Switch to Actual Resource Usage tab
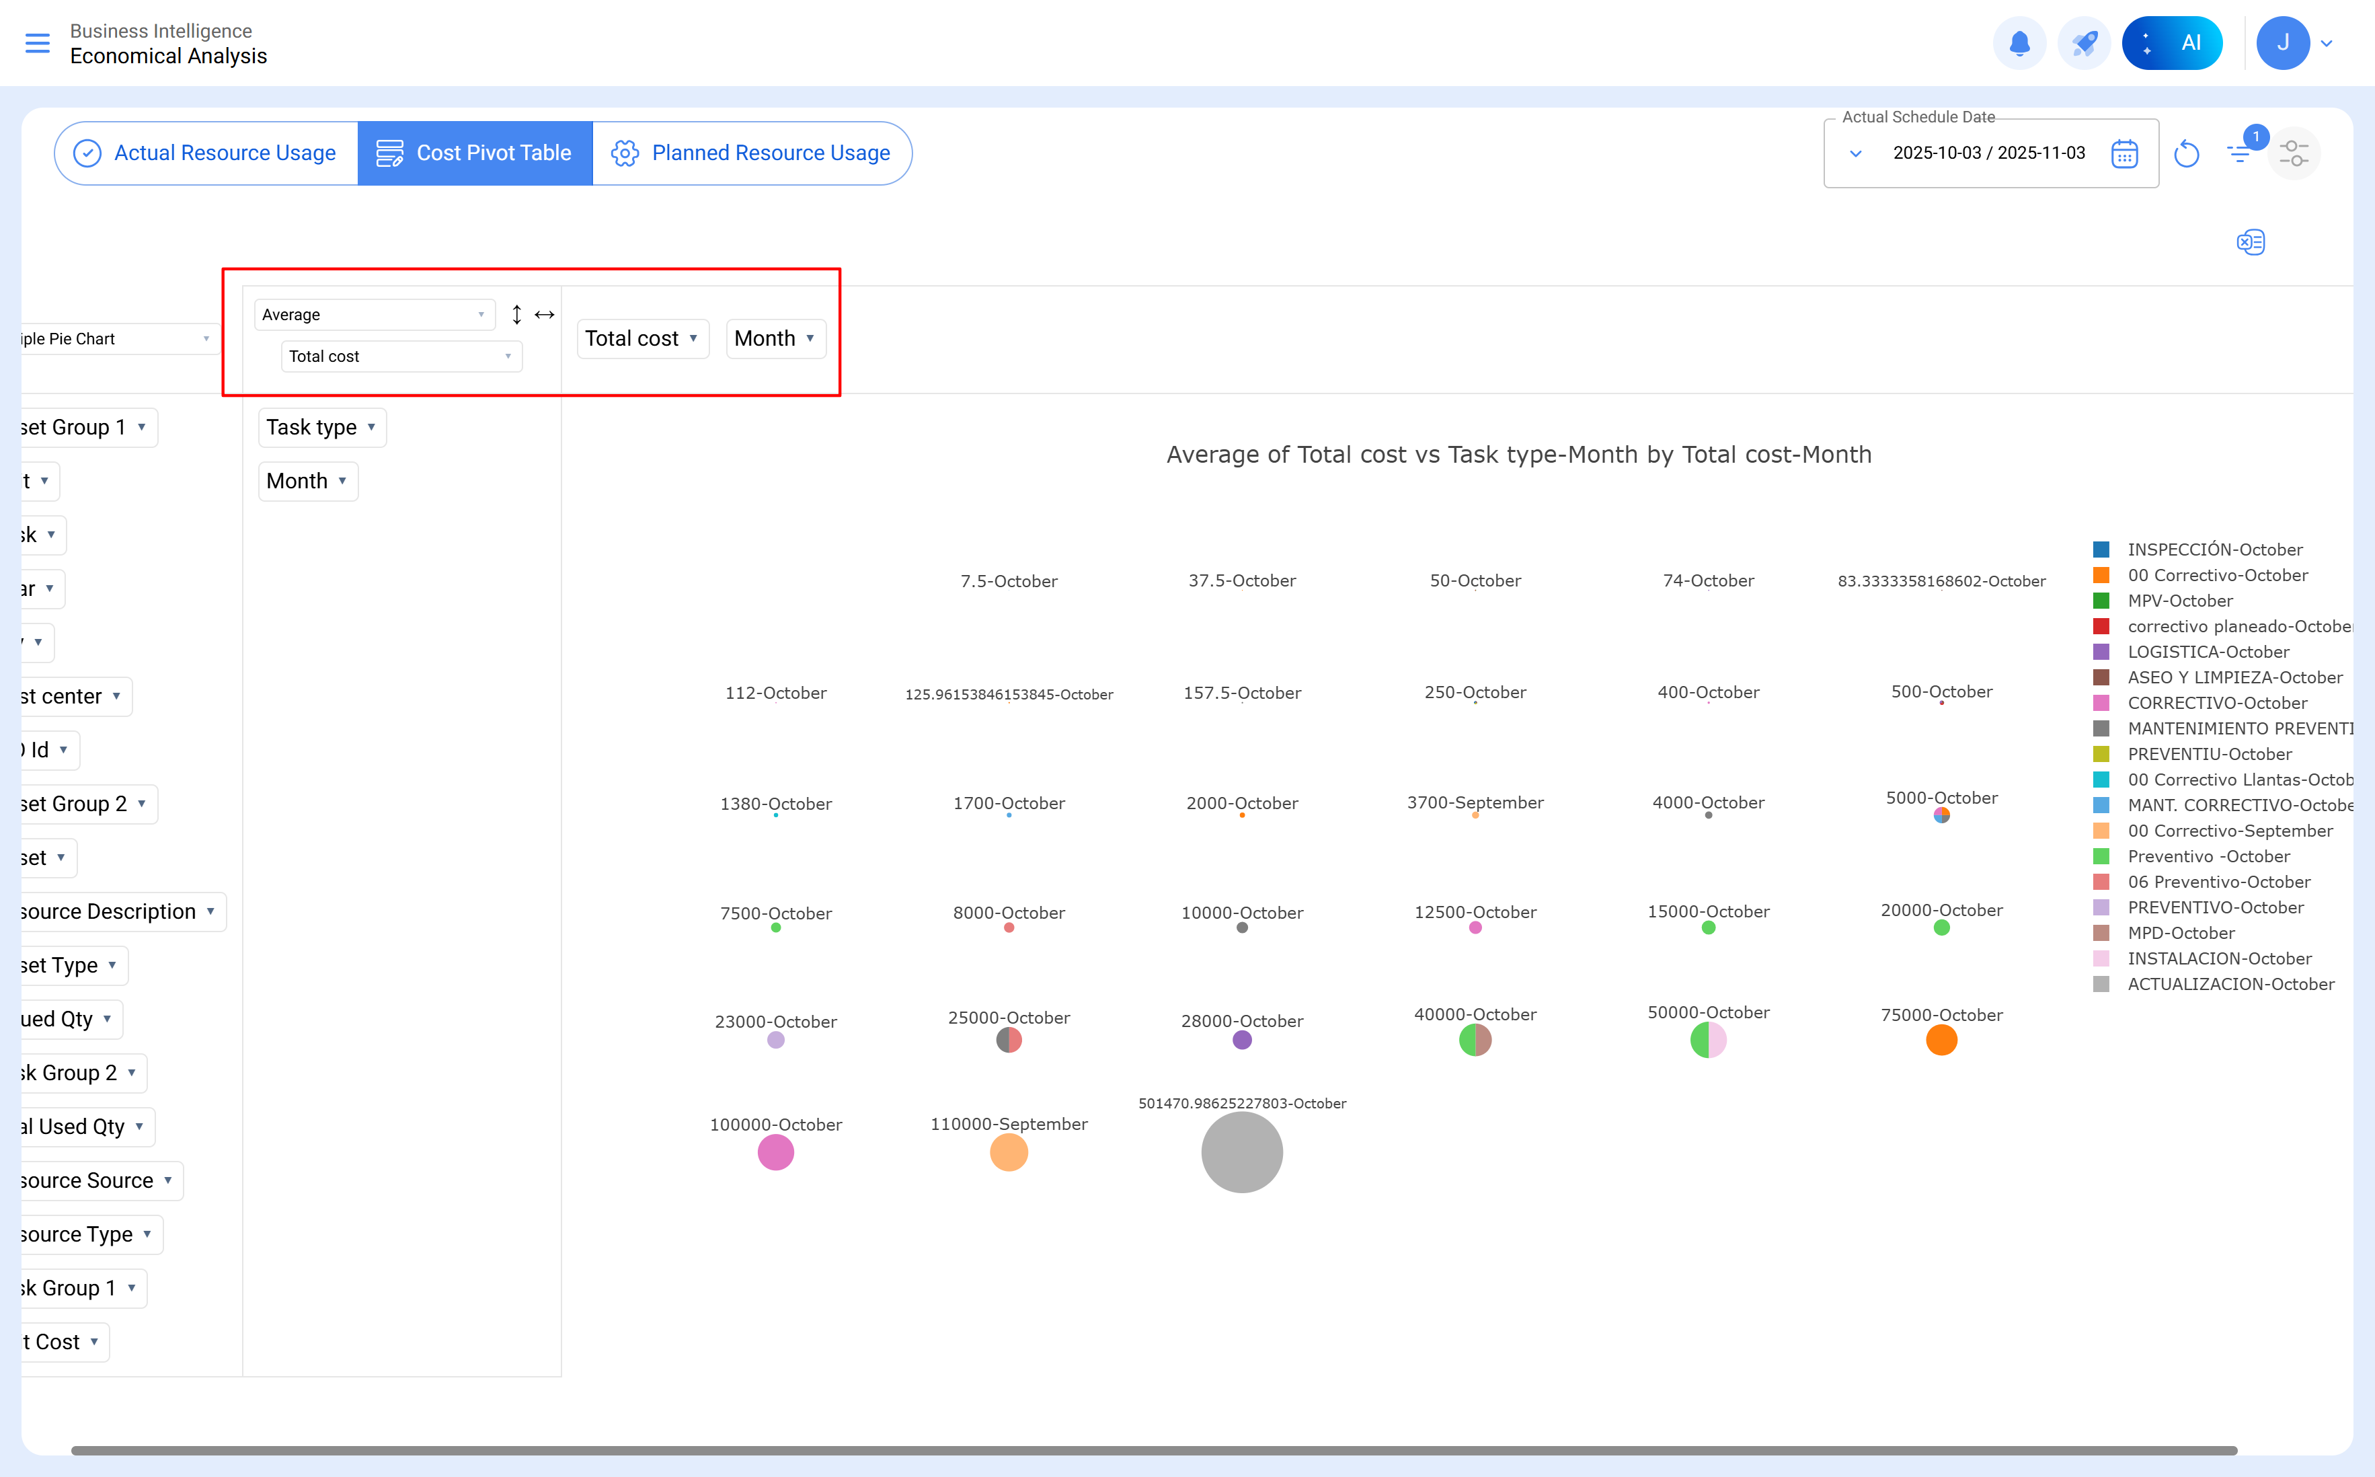Viewport: 2375px width, 1477px height. point(206,153)
